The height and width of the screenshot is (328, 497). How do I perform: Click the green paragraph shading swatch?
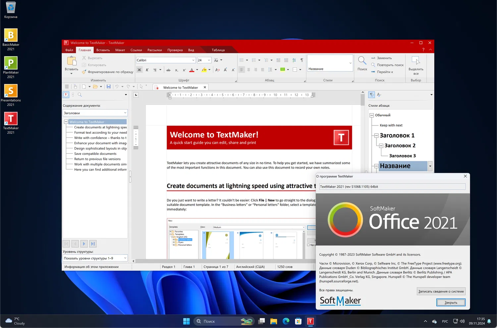click(283, 70)
